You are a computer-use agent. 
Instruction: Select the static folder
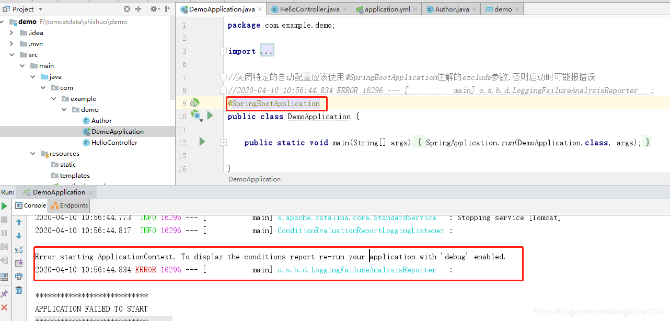[63, 164]
